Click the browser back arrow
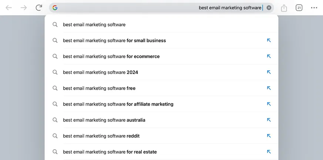 9,8
